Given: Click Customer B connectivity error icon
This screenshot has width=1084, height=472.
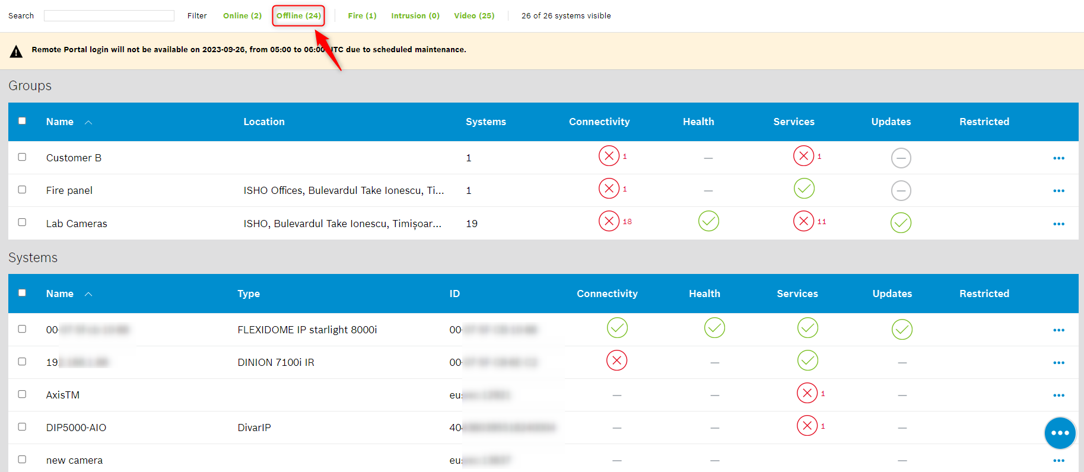Looking at the screenshot, I should click(609, 156).
